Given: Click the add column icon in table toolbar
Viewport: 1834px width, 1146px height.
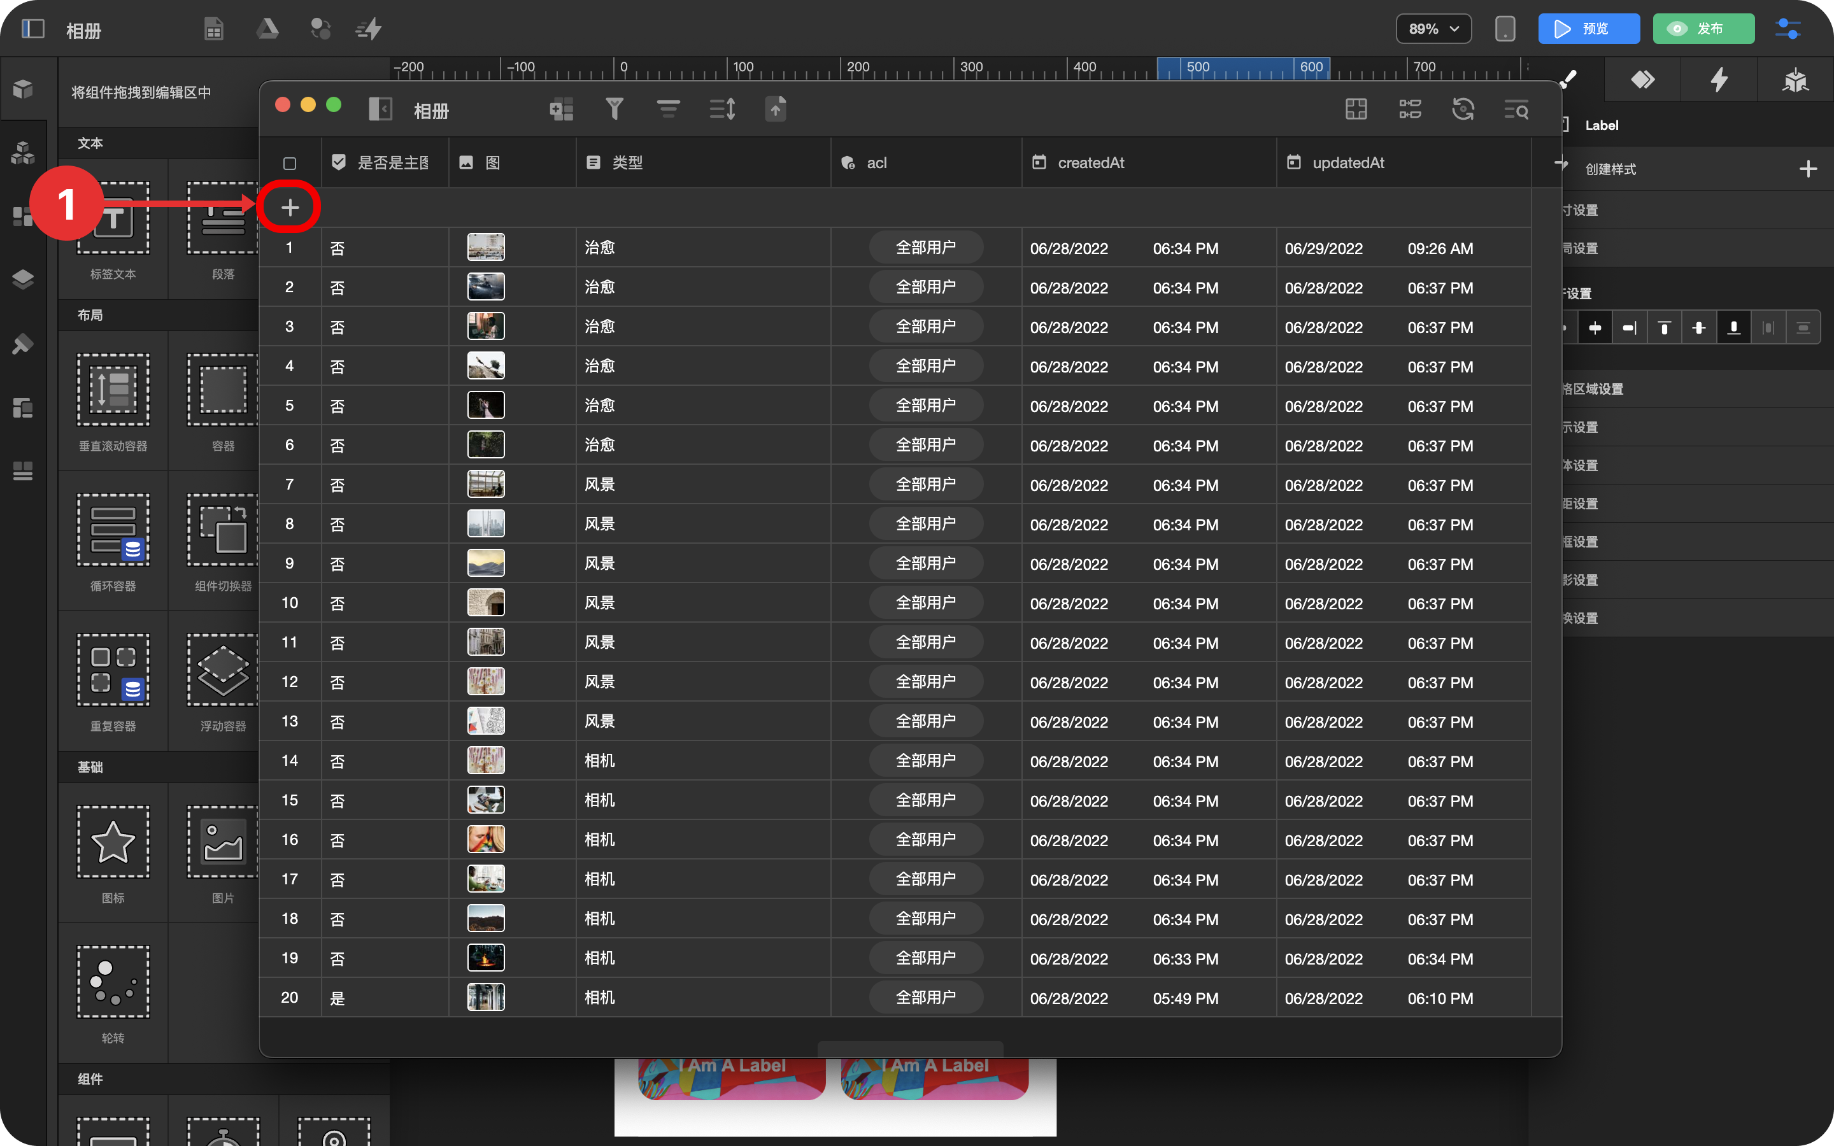Looking at the screenshot, I should click(561, 109).
